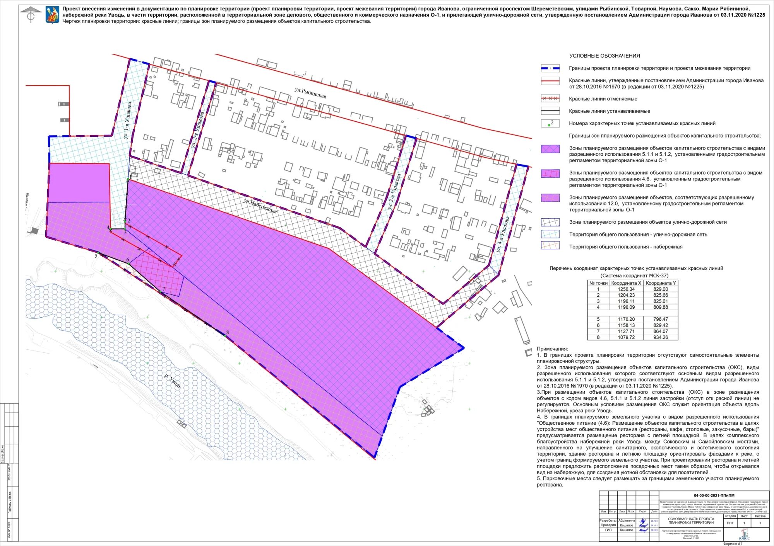This screenshot has width=774, height=546.
Task: Click the coordinate value '825.61'
Action: [x=661, y=301]
